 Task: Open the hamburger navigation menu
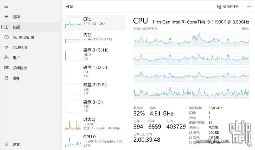click(6, 6)
